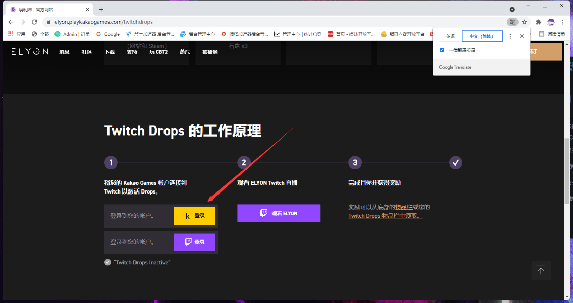Open the 下载 nav menu
The image size is (573, 303).
[110, 52]
